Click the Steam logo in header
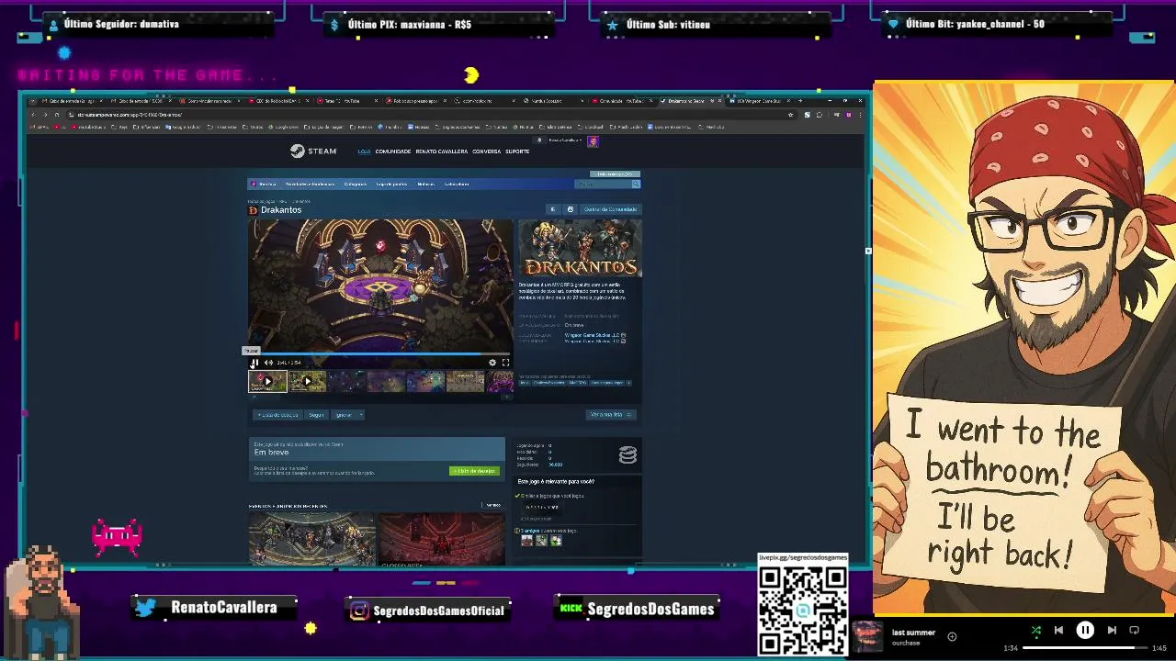The width and height of the screenshot is (1176, 661). click(313, 151)
